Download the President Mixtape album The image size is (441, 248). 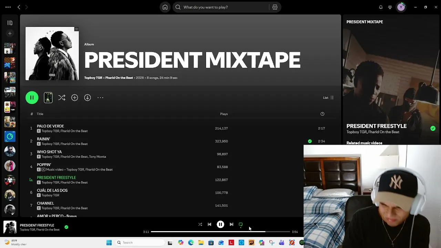click(88, 98)
